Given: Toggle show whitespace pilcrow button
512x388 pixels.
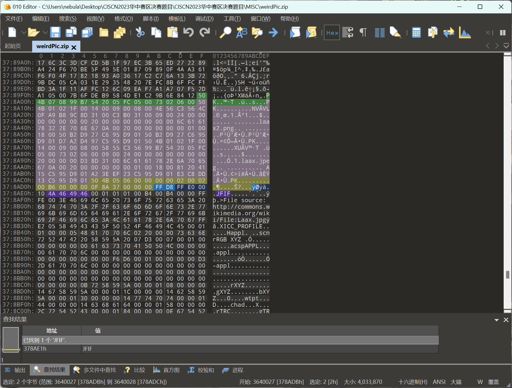Looking at the screenshot, I should 363,32.
